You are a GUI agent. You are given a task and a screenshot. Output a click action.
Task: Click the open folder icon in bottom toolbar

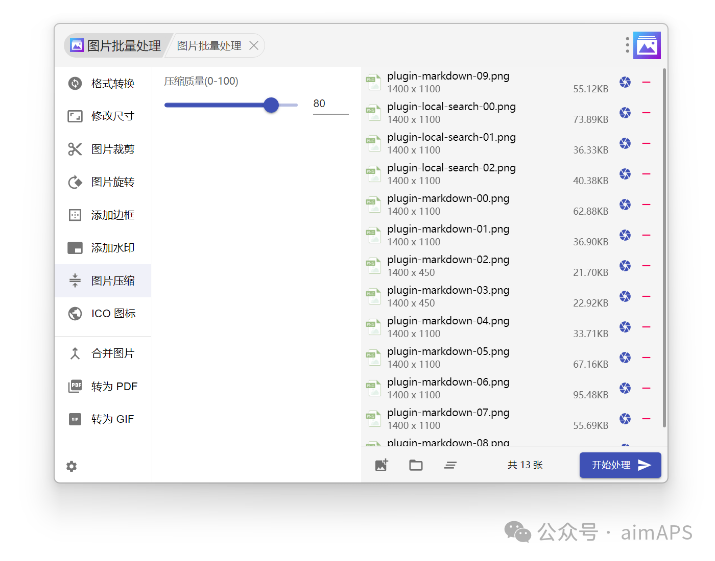pos(416,465)
